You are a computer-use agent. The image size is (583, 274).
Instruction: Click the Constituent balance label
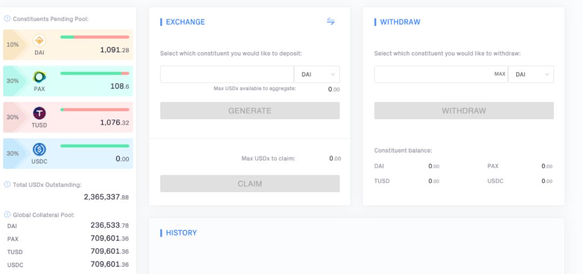point(403,150)
